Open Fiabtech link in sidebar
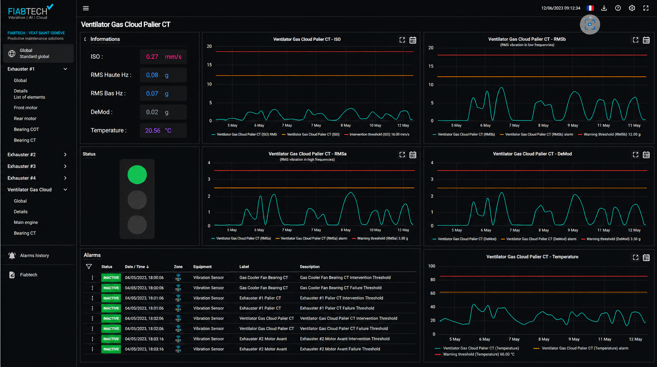The image size is (657, 367). (x=29, y=275)
